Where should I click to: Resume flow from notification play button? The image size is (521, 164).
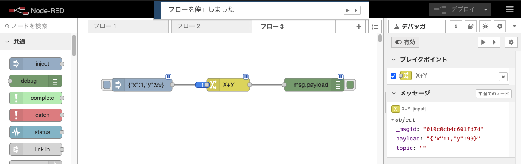[x=347, y=10]
